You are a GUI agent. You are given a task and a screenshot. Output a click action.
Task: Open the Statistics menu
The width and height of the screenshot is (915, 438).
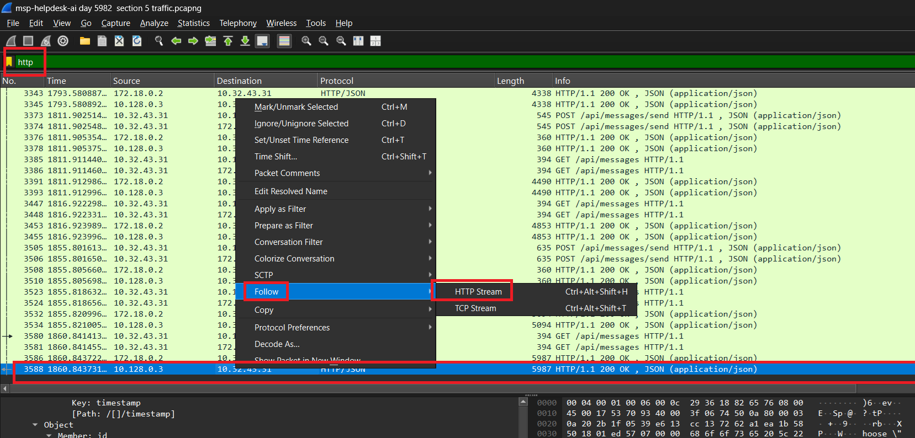(193, 23)
